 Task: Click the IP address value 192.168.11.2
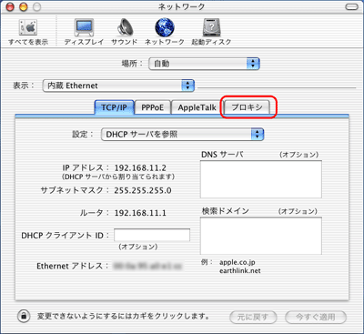pos(140,167)
